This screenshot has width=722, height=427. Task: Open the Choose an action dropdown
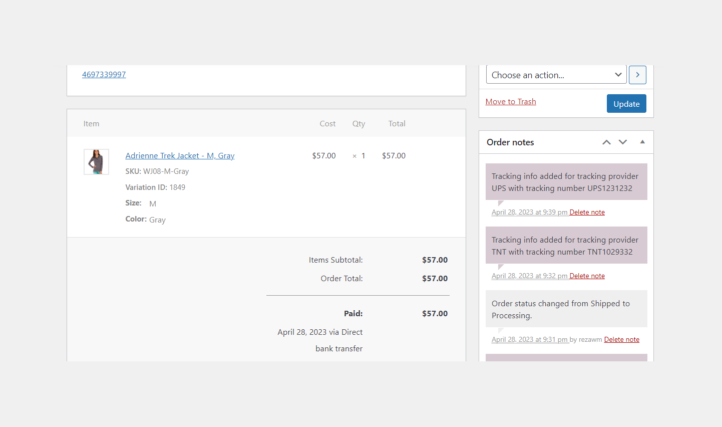(x=556, y=75)
